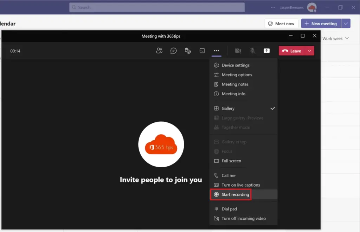Expand the New meeting dropdown arrow
The width and height of the screenshot is (360, 232).
pyautogui.click(x=346, y=24)
